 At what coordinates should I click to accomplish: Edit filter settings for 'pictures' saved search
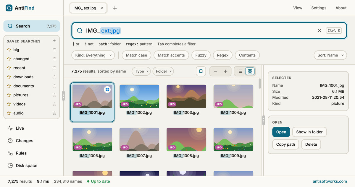tap(54, 95)
